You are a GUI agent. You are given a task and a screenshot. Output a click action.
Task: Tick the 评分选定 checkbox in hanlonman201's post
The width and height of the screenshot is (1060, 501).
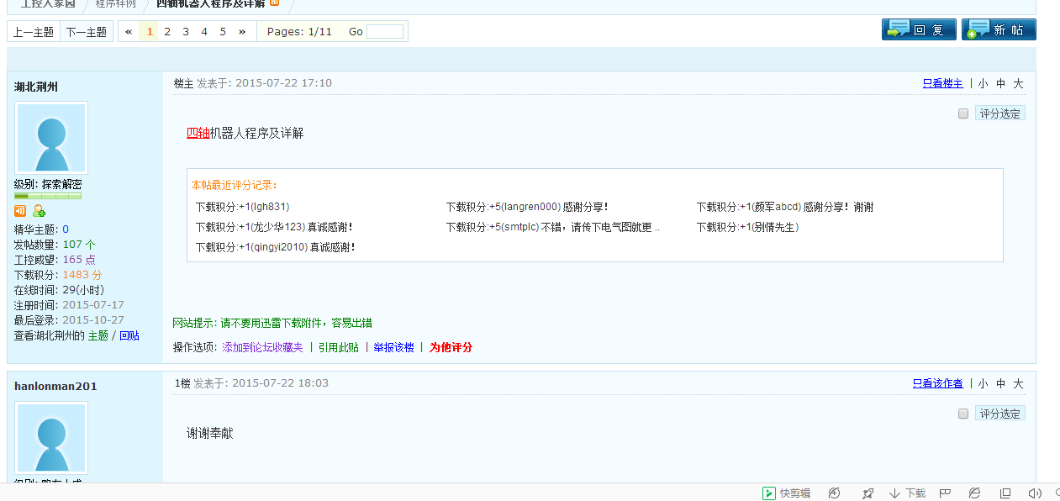[963, 414]
